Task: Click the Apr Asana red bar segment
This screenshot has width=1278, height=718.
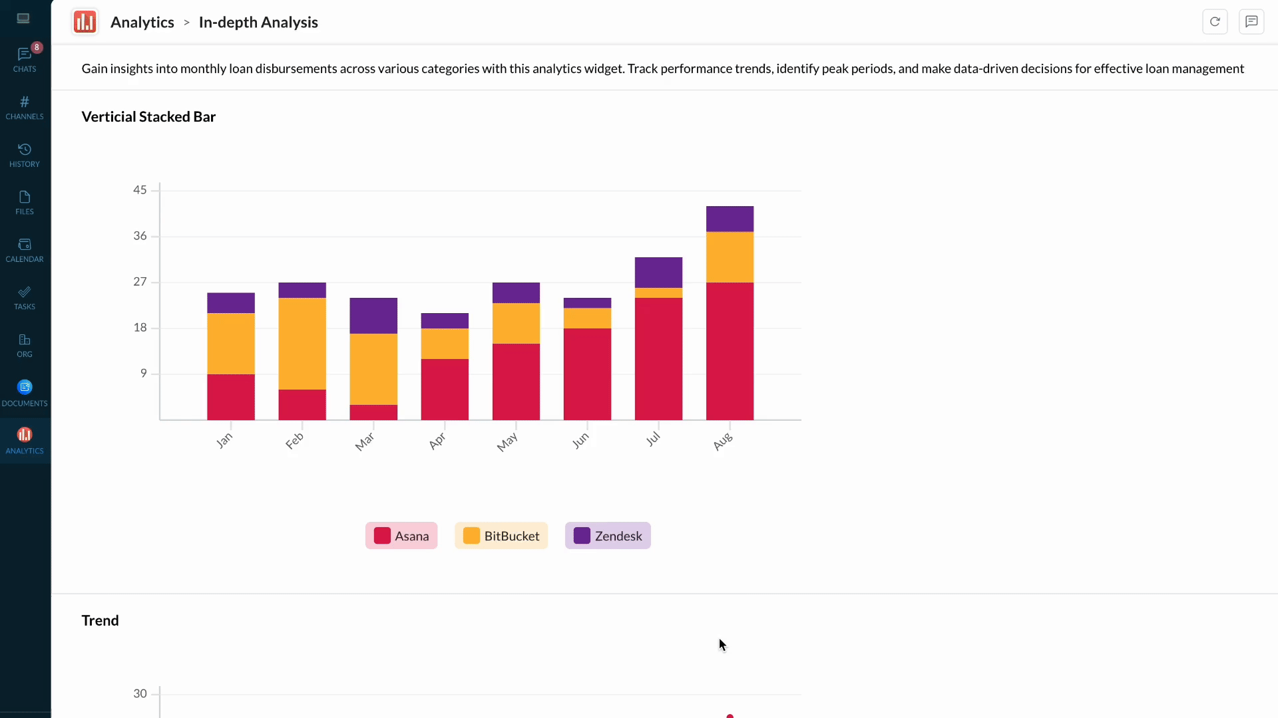Action: (445, 390)
